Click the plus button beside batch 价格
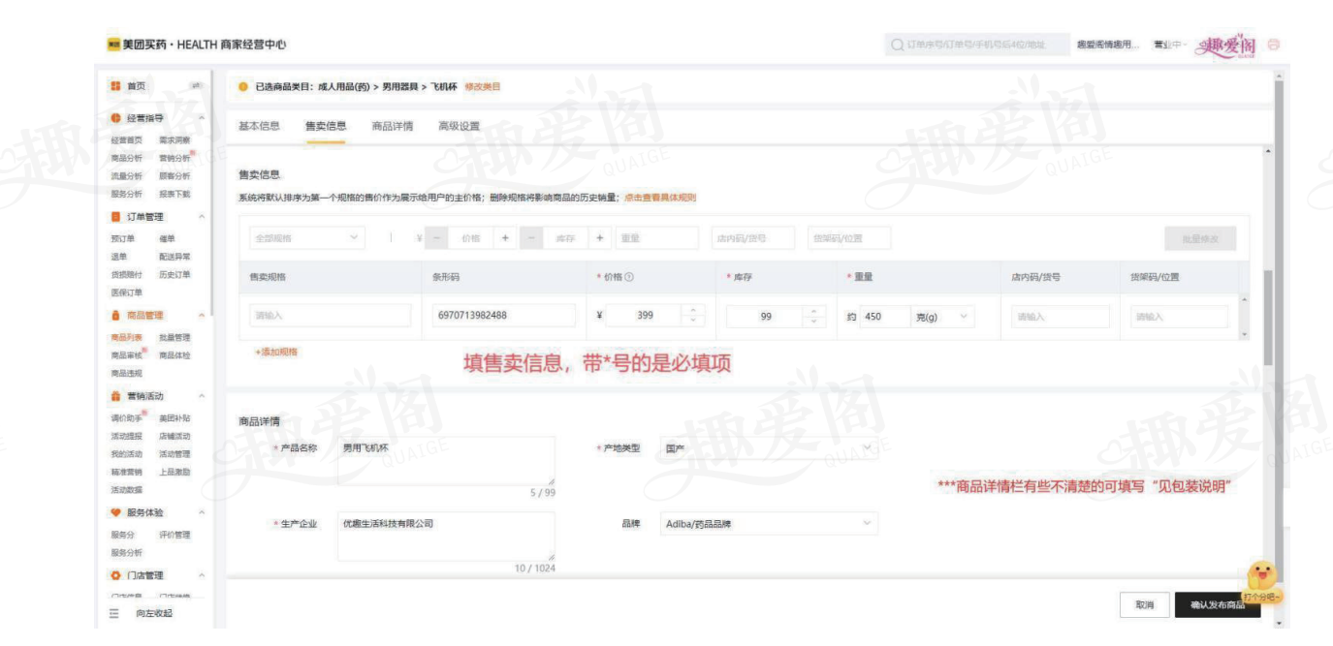 (505, 238)
